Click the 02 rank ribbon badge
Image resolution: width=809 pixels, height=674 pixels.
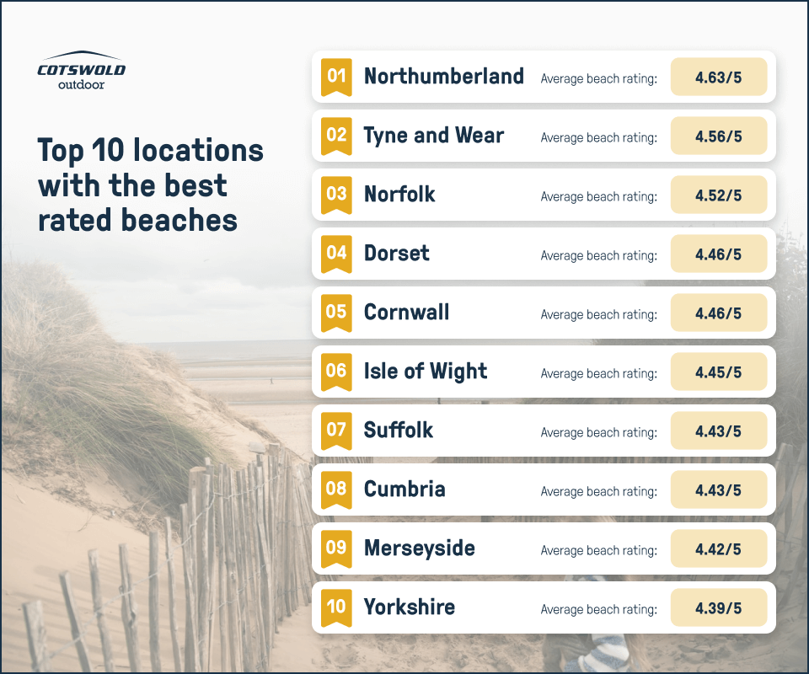(336, 136)
